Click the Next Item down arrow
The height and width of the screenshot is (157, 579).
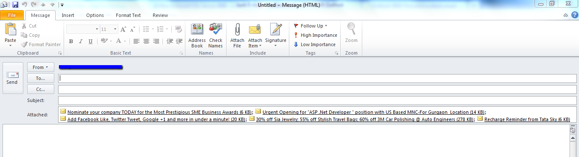tap(52, 5)
